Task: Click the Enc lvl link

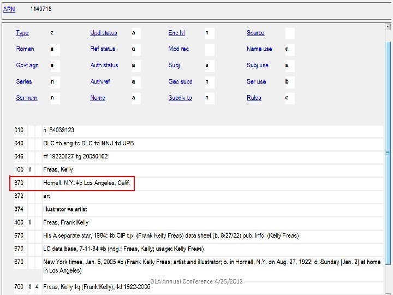Action: 176,33
